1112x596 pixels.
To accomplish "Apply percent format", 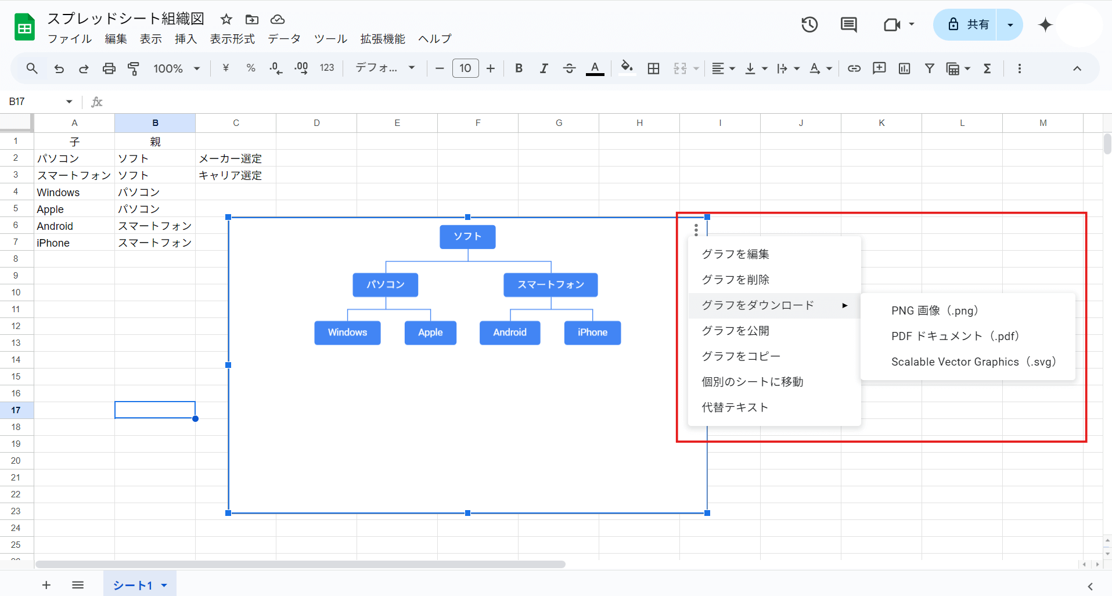I will (251, 68).
